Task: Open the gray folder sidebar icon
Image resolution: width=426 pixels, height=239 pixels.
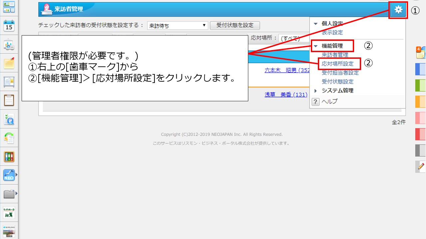Action: (9, 194)
